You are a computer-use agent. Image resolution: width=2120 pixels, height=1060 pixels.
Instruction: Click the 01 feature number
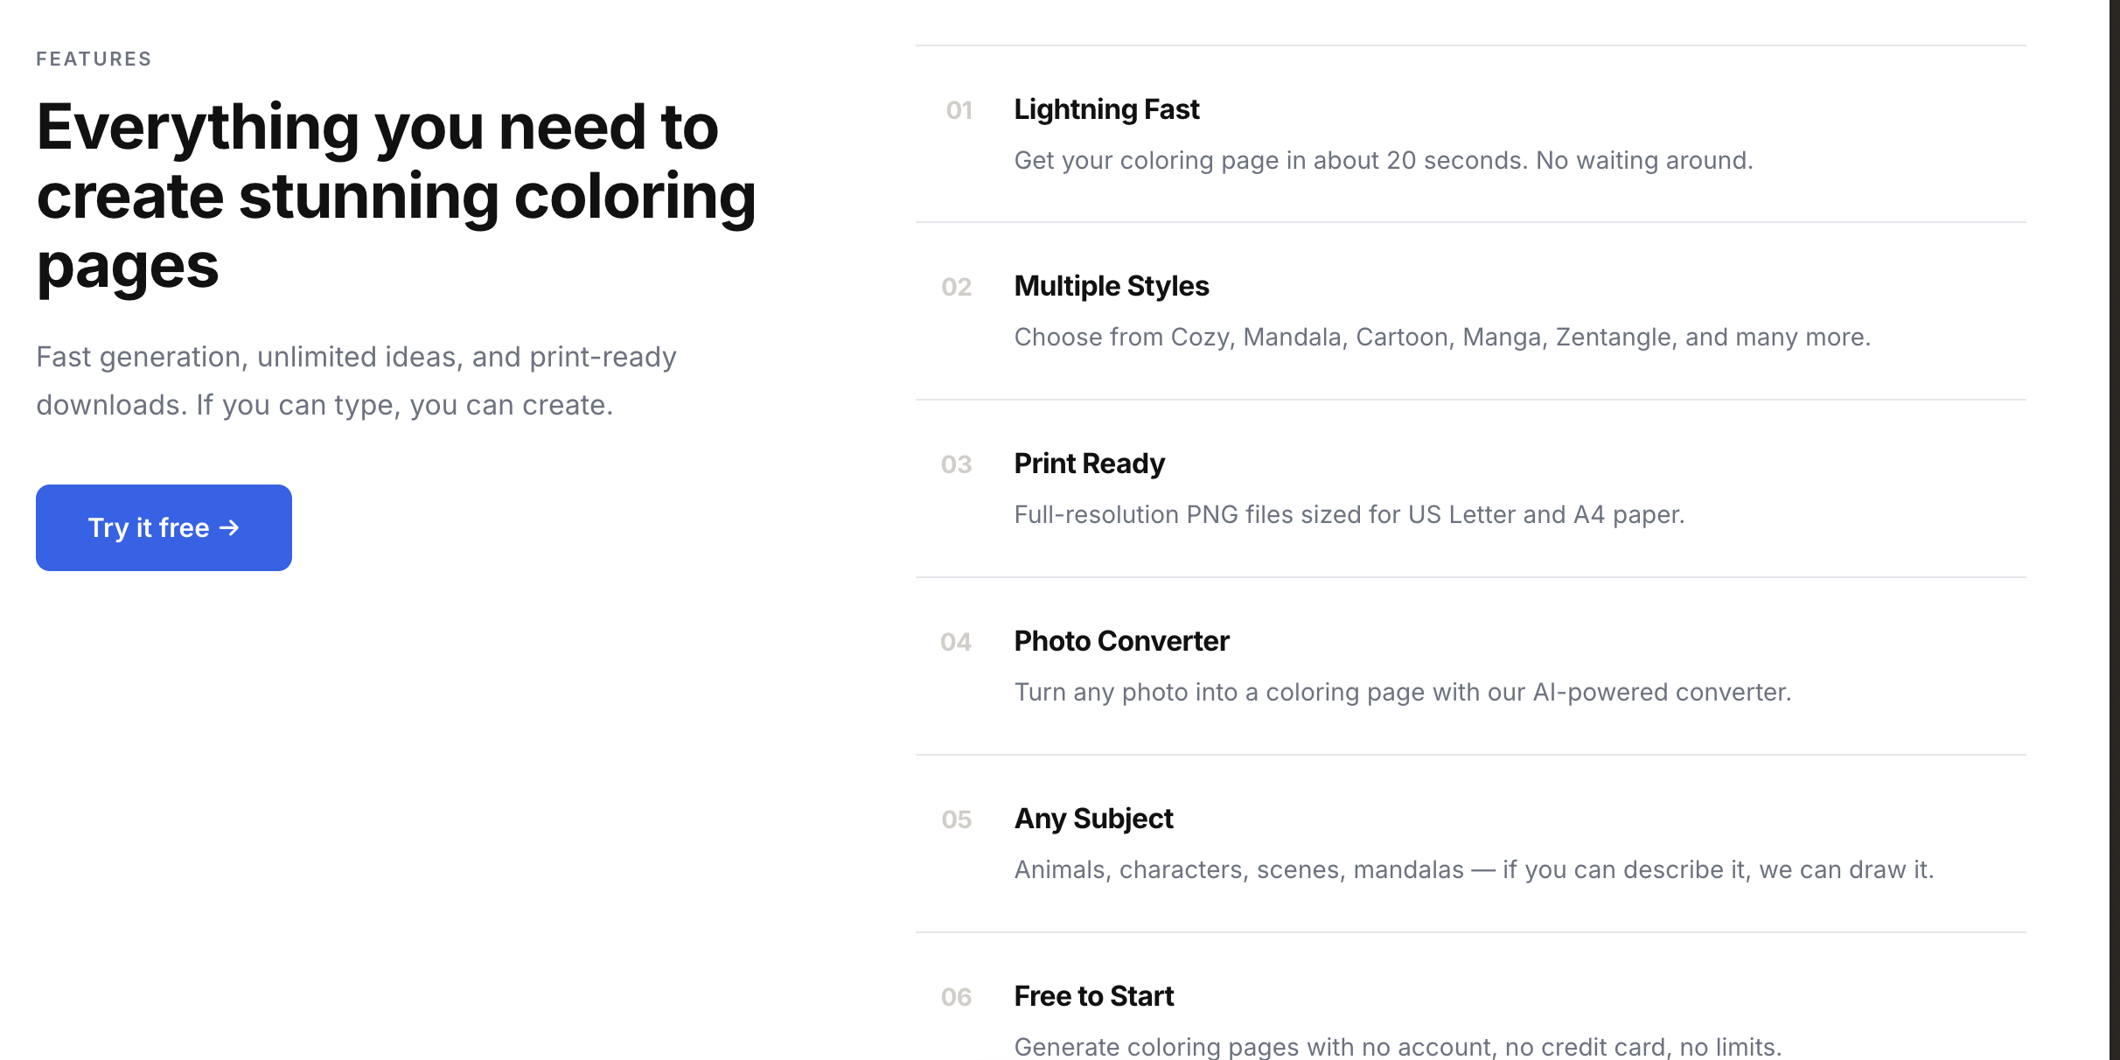pos(959,110)
